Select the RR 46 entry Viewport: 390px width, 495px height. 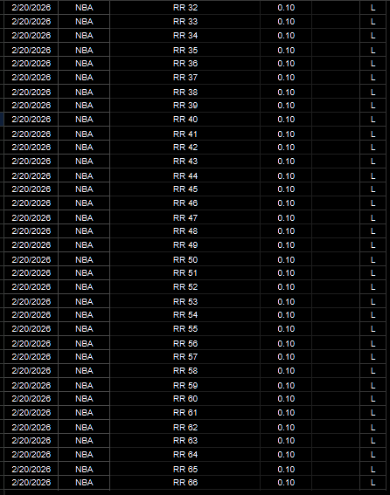pyautogui.click(x=185, y=203)
